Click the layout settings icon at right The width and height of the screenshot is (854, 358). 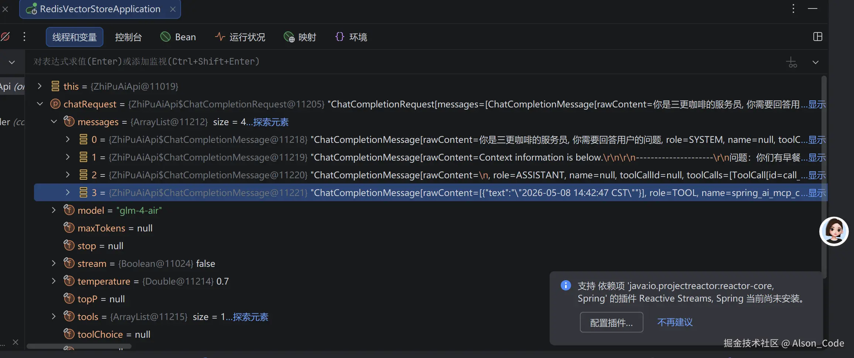[x=818, y=37]
